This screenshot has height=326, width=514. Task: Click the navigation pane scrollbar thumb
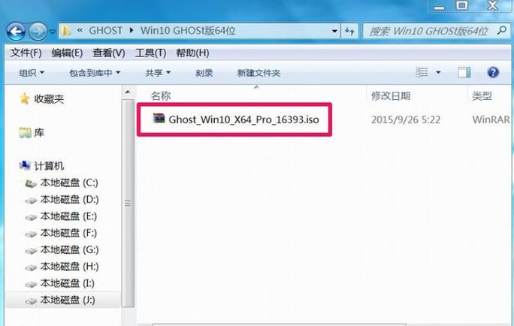click(x=128, y=203)
